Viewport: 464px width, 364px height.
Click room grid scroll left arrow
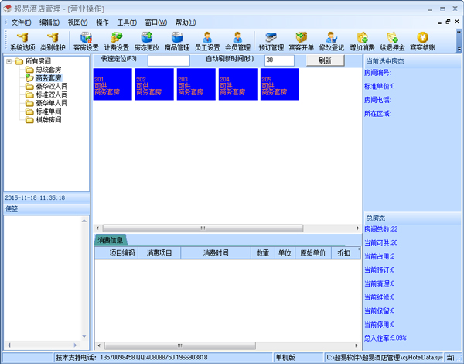point(97,228)
